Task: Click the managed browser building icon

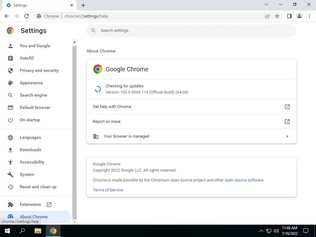Action: tap(96, 136)
